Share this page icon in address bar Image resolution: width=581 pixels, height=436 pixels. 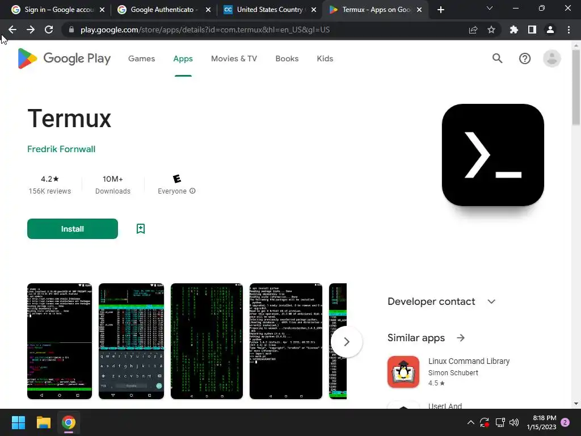point(473,30)
